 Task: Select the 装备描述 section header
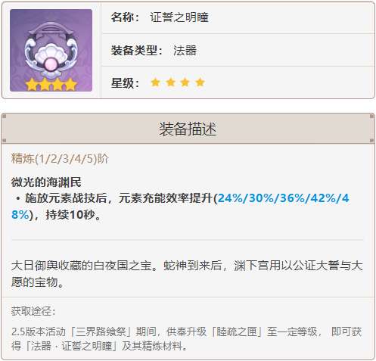(x=188, y=129)
